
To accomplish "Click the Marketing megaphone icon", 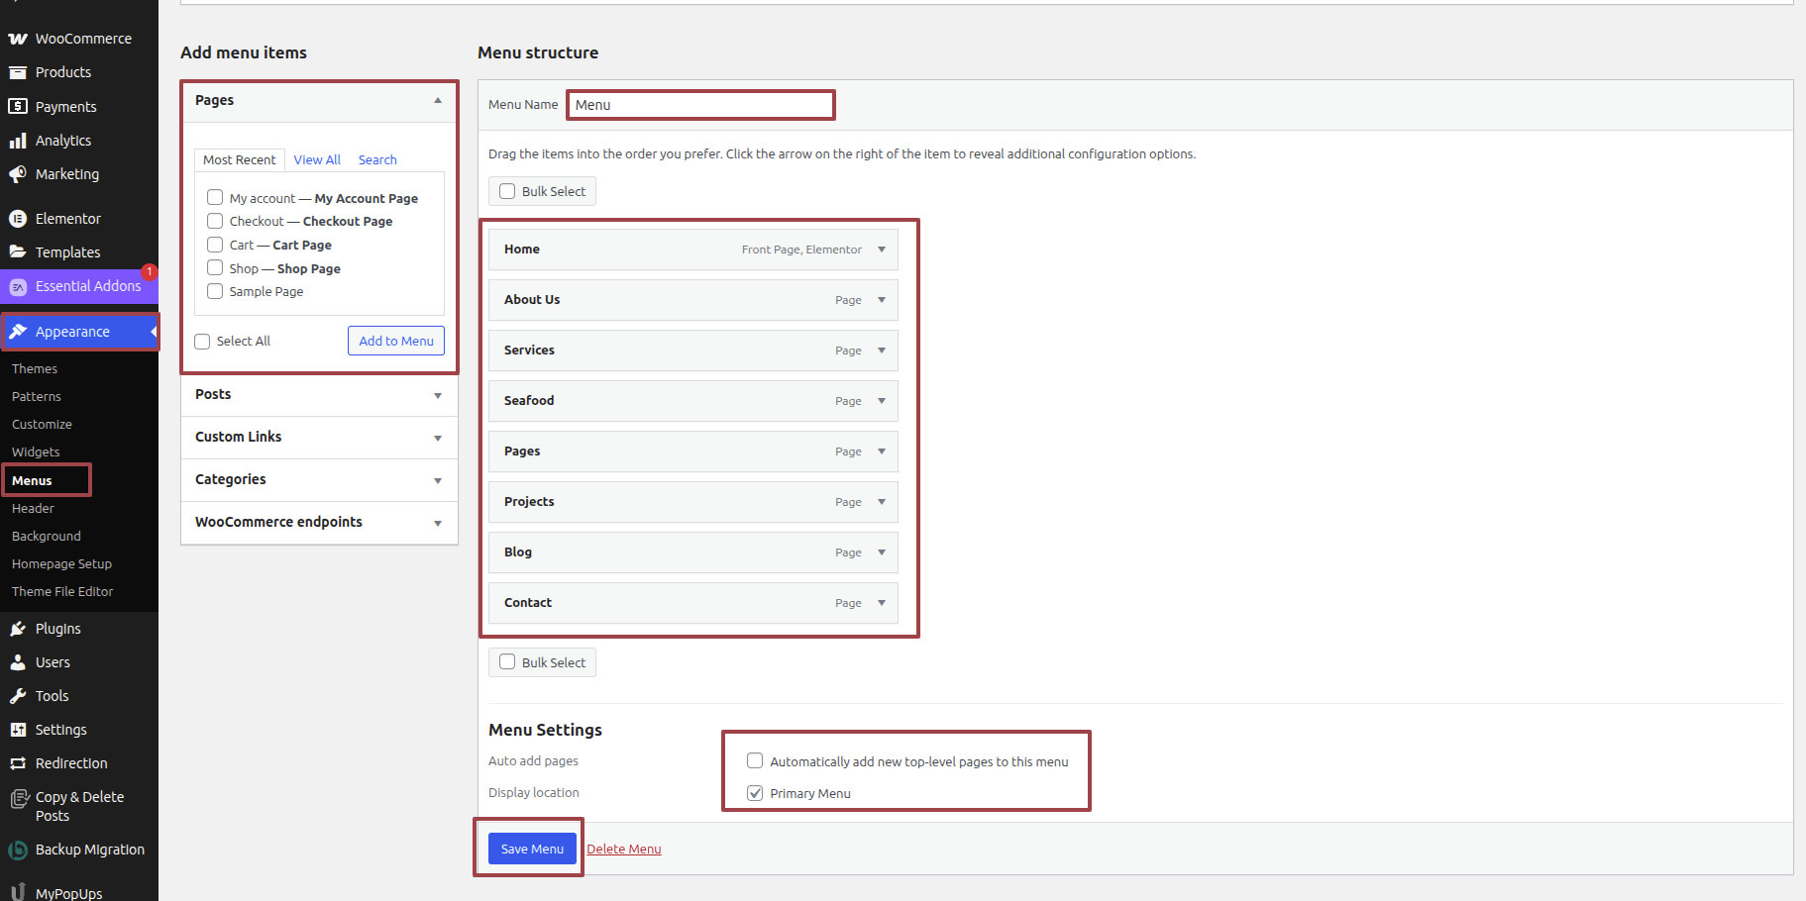I will pyautogui.click(x=18, y=174).
